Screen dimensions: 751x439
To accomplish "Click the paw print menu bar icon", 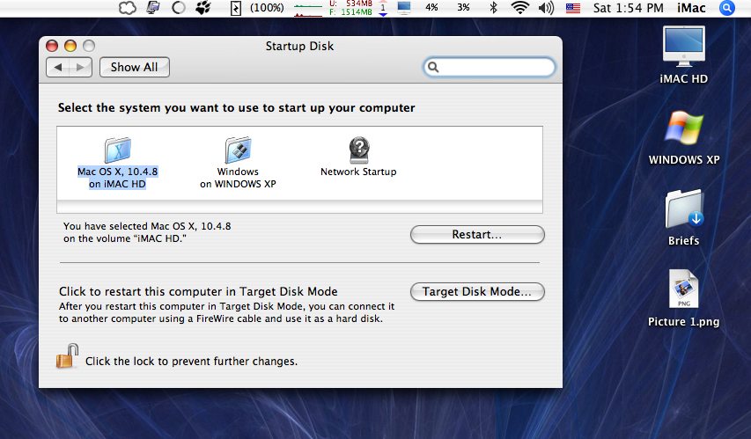I will (x=203, y=8).
